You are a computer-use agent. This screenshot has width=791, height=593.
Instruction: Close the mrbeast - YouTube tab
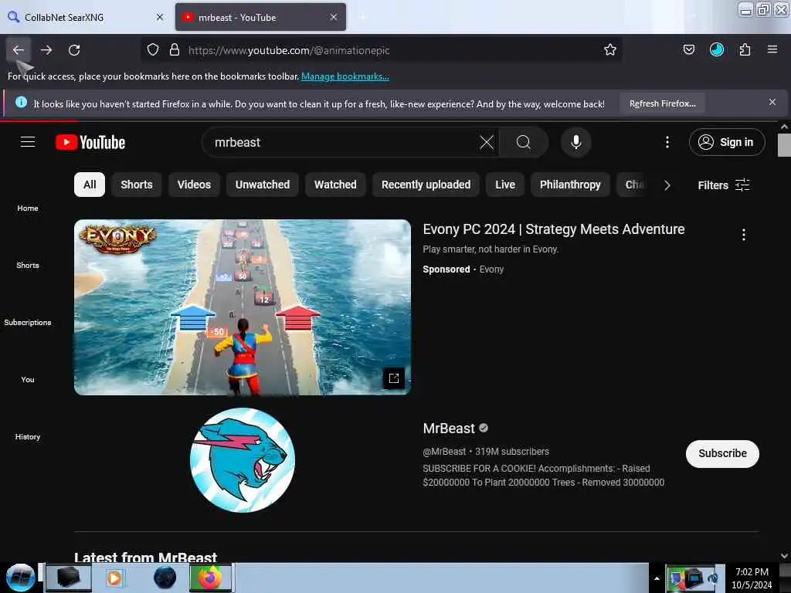coord(334,17)
